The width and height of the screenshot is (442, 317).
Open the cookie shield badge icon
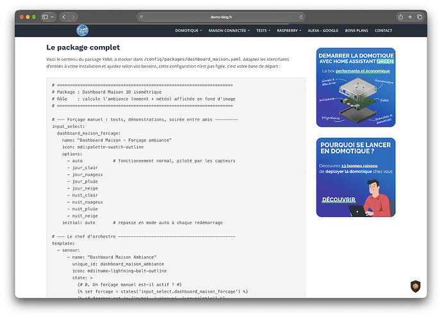point(416,286)
